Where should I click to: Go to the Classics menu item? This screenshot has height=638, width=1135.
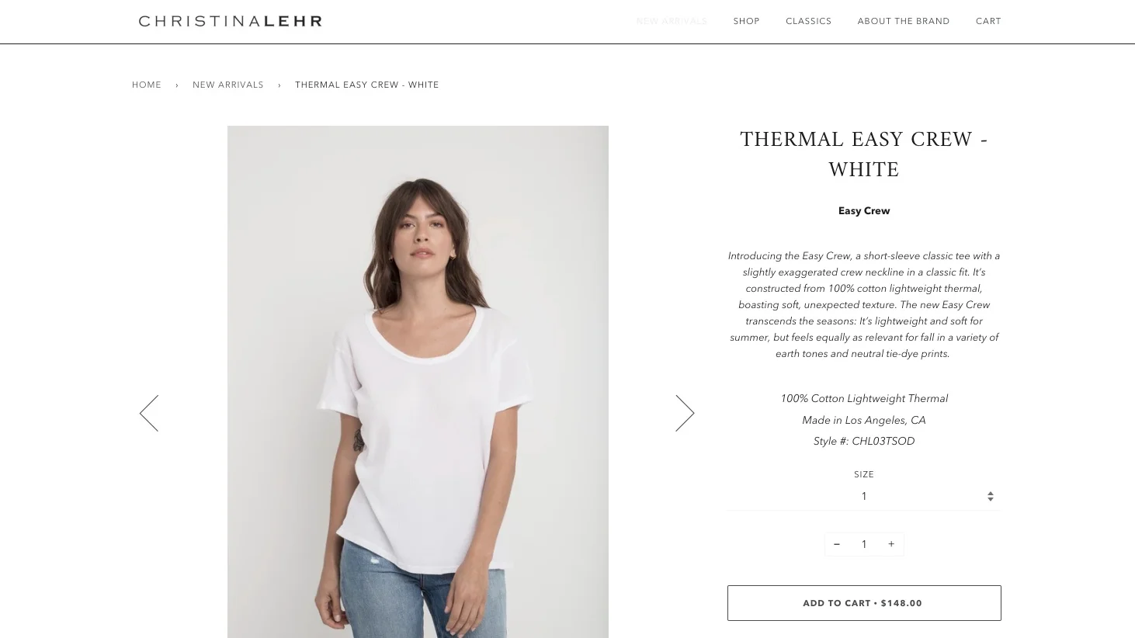(808, 21)
